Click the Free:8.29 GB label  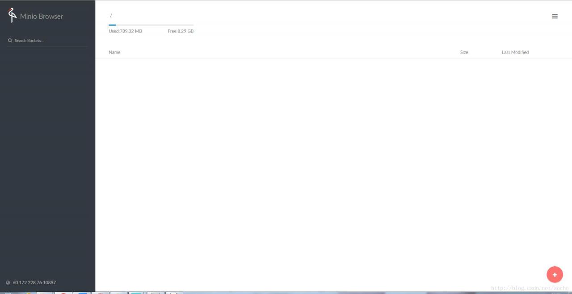[181, 31]
